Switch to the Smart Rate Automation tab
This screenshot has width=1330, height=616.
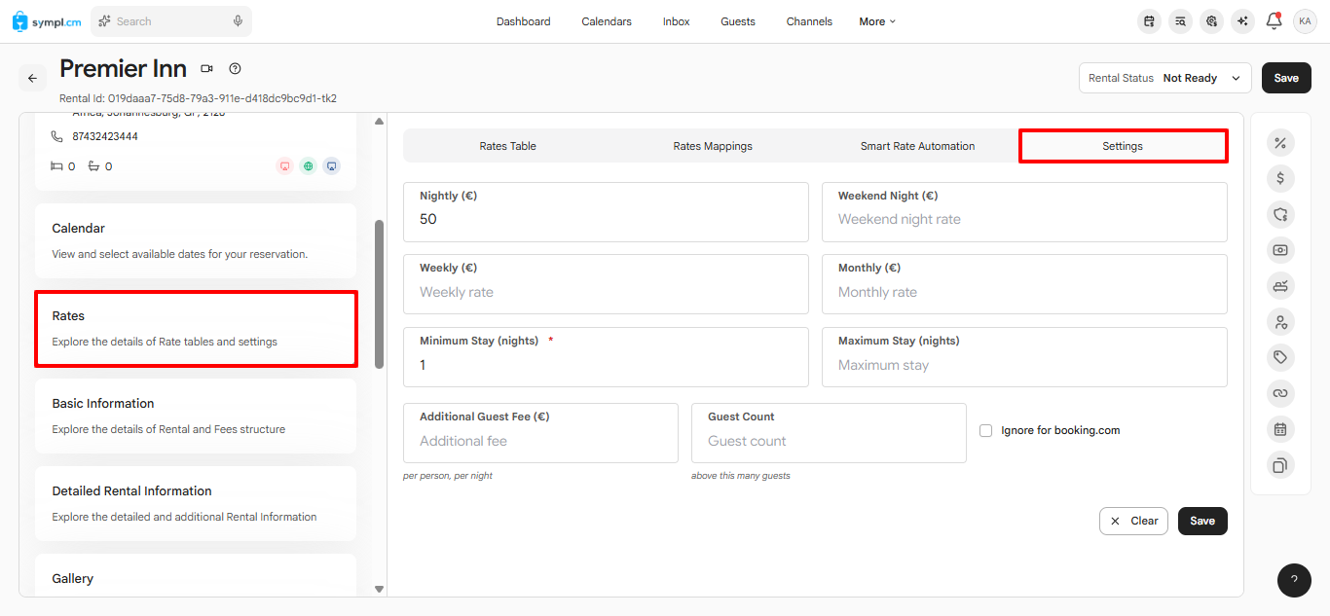917,146
